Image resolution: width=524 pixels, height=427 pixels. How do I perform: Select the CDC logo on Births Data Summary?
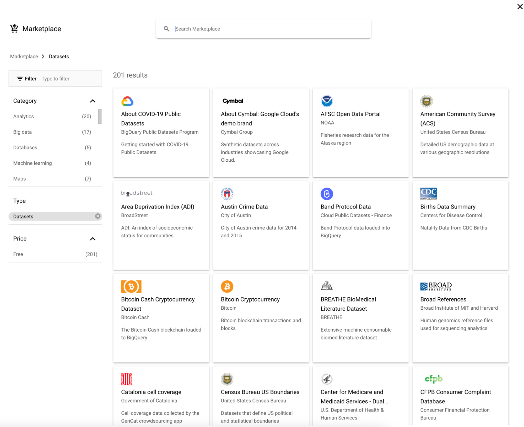tap(428, 194)
